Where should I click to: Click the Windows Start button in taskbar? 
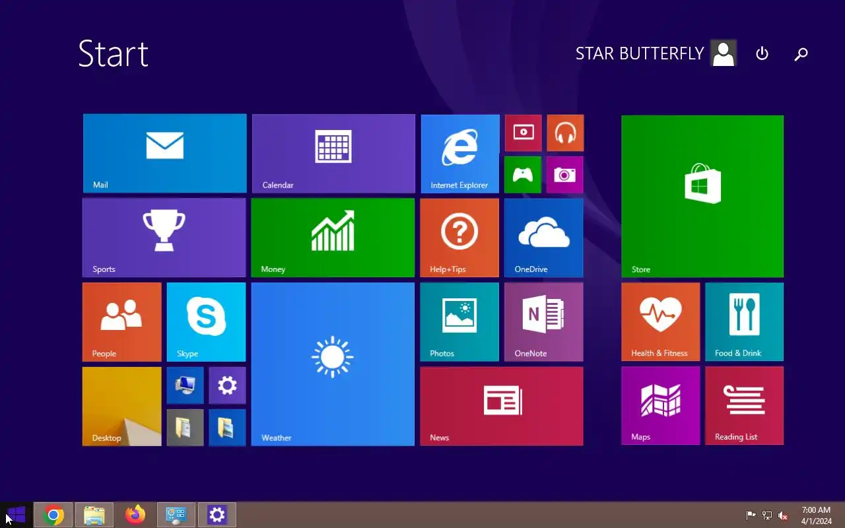coord(15,515)
